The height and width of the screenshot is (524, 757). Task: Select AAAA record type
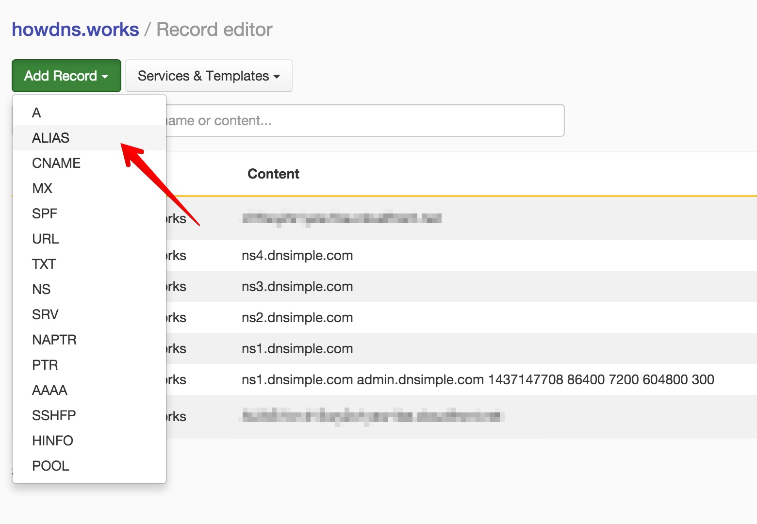coord(49,390)
